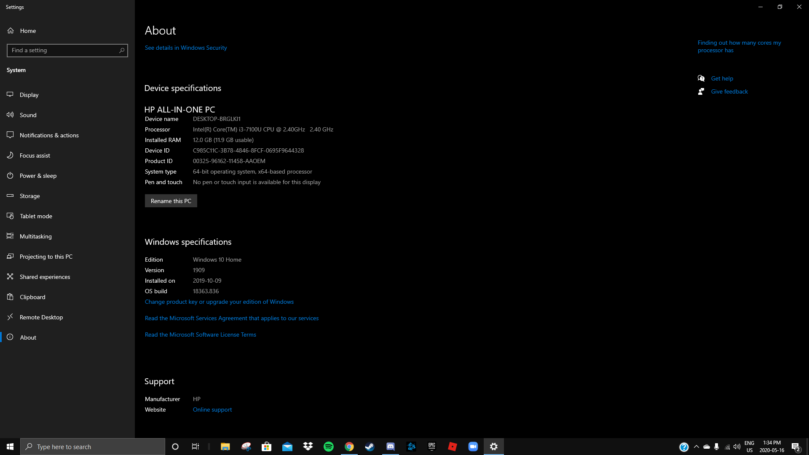Click the OS build value 18363.836

tap(206, 291)
